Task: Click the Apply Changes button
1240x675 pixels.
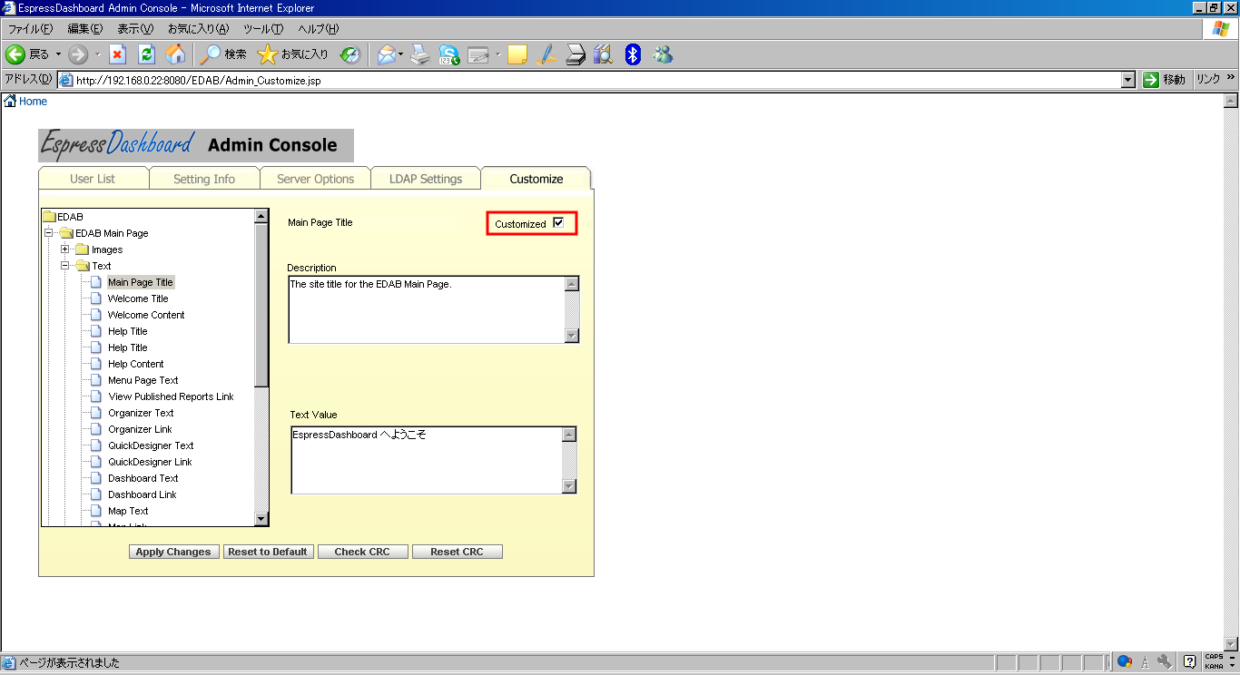Action: tap(173, 552)
